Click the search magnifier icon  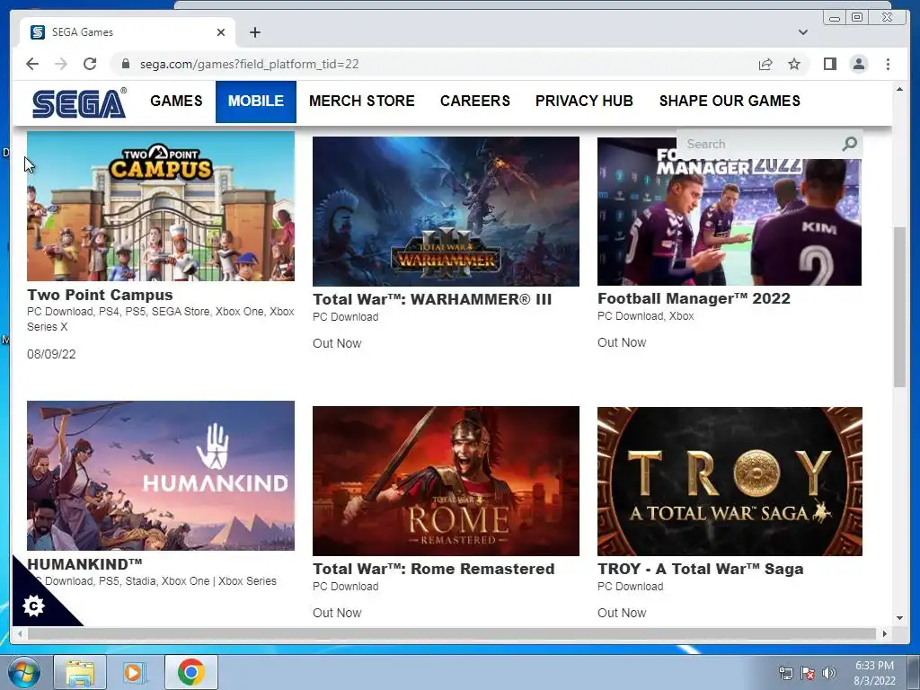pos(849,144)
